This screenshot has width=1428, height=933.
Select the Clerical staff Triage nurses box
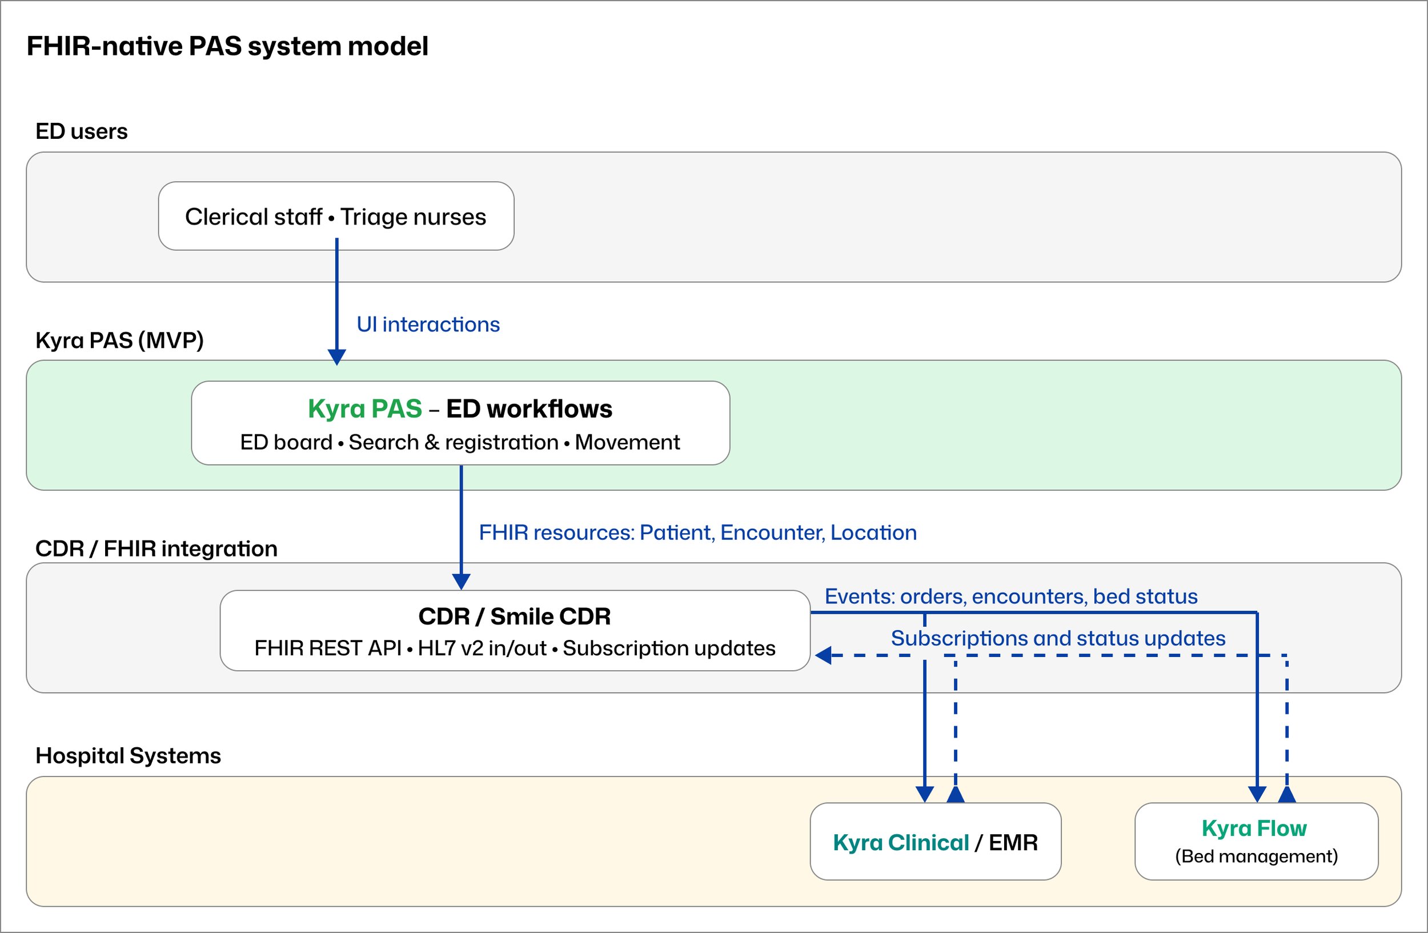(x=336, y=216)
